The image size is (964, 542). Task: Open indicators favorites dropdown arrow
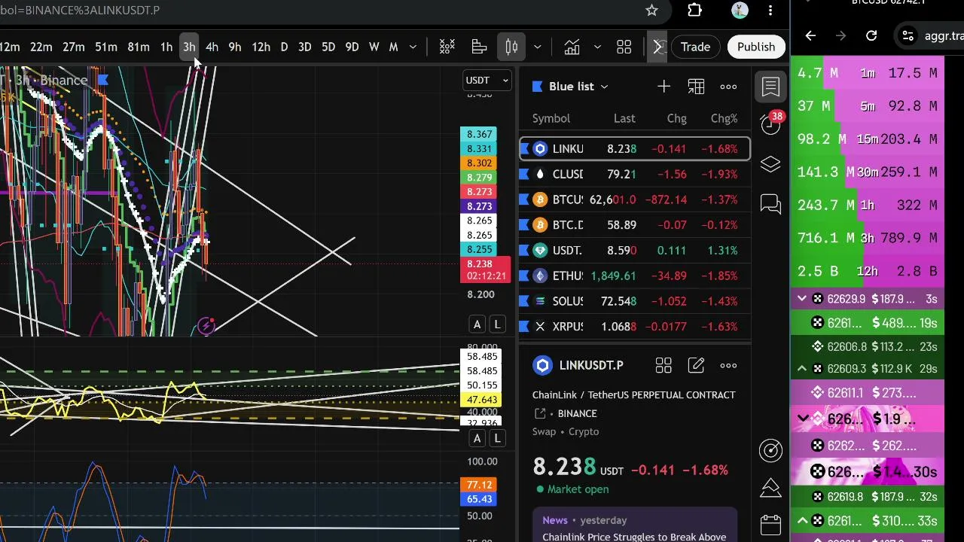(x=597, y=47)
